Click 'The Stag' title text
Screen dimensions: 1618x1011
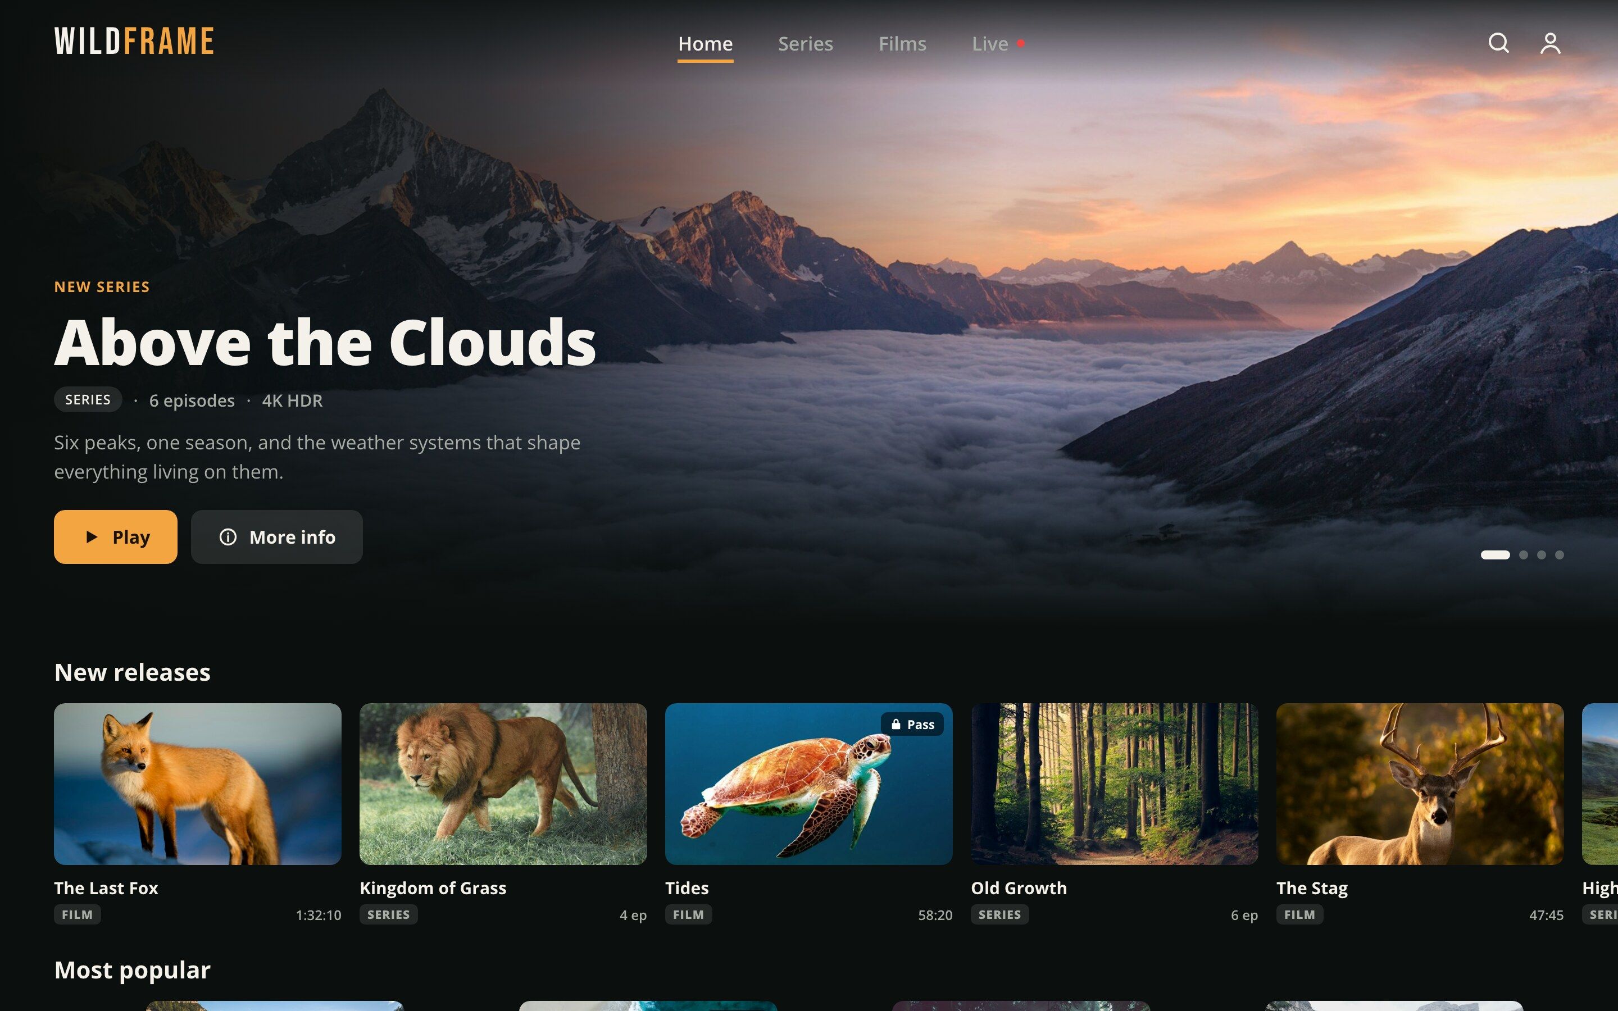pos(1312,888)
